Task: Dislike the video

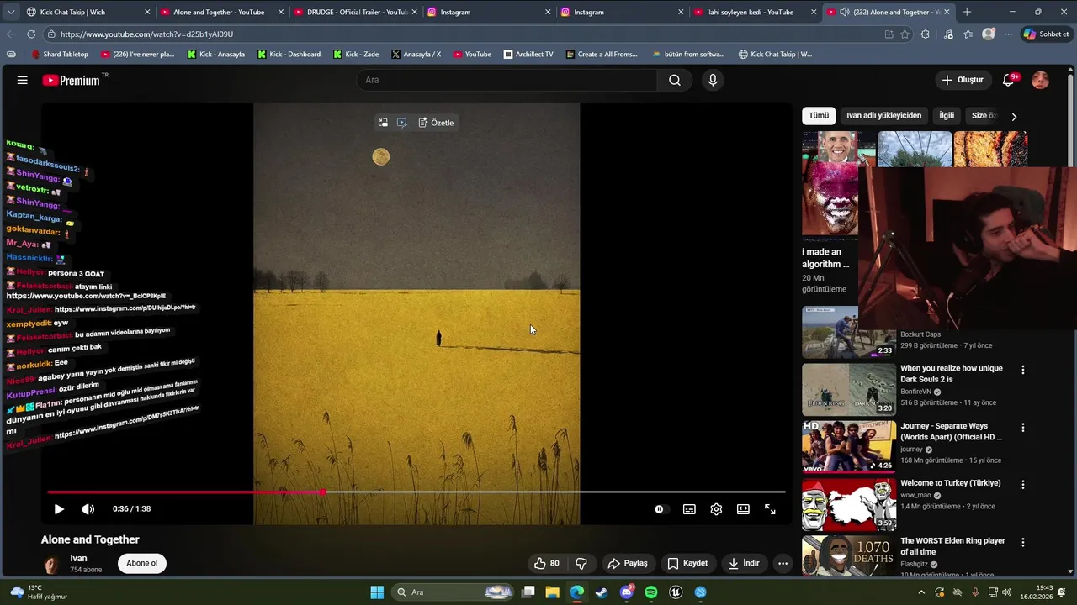Action: (x=581, y=563)
